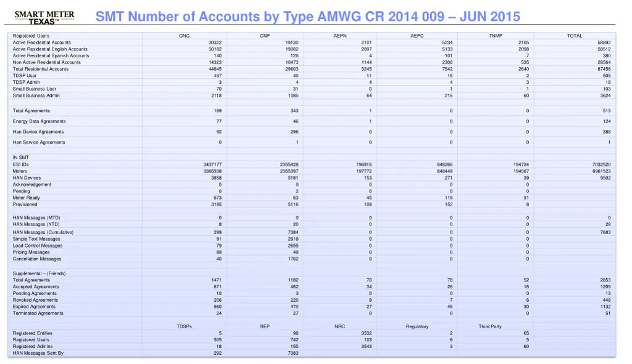
Task: Click the HAN Devices total value 9502
Action: [605, 178]
